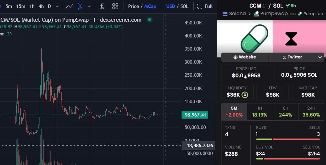Click the current price label 98,967.41
The image size is (326, 165).
195,115
